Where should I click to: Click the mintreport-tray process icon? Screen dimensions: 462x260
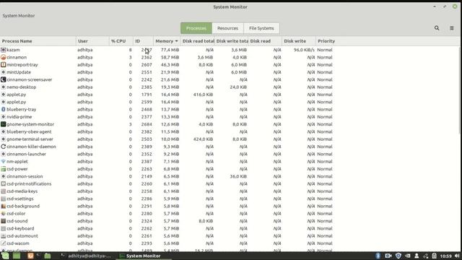click(x=3, y=64)
